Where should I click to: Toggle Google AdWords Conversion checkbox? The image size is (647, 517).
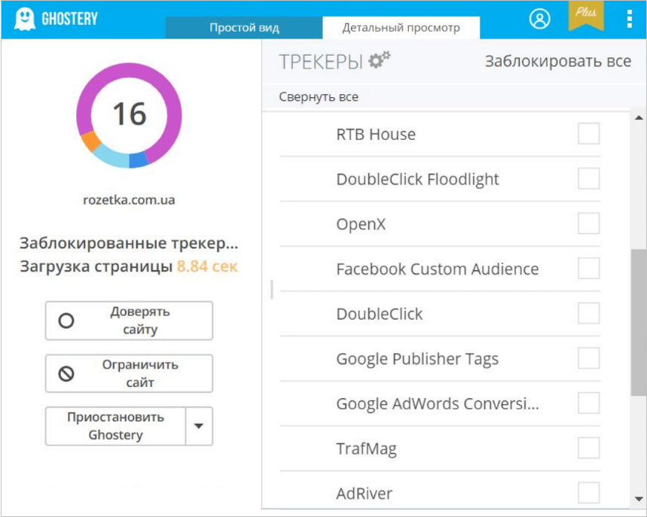coord(588,403)
